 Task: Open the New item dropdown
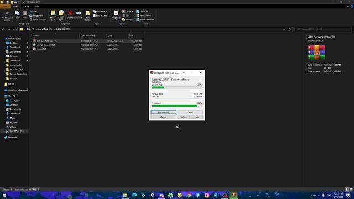tap(100, 11)
